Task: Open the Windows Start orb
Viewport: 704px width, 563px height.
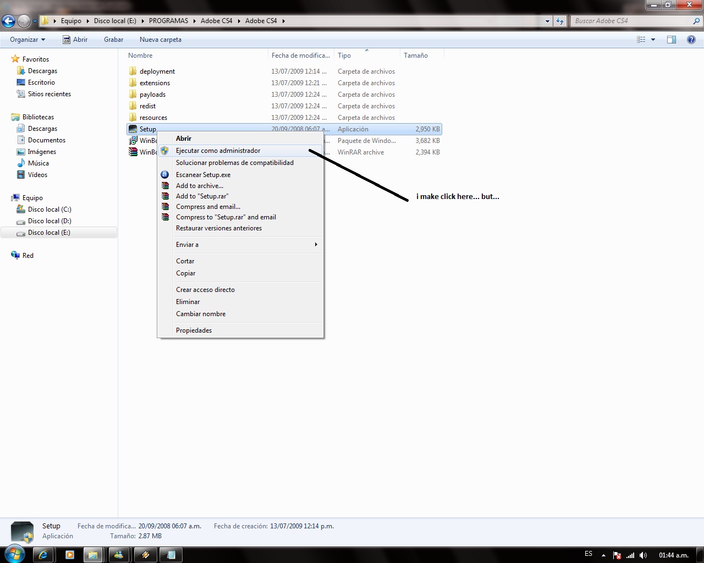Action: pyautogui.click(x=14, y=553)
